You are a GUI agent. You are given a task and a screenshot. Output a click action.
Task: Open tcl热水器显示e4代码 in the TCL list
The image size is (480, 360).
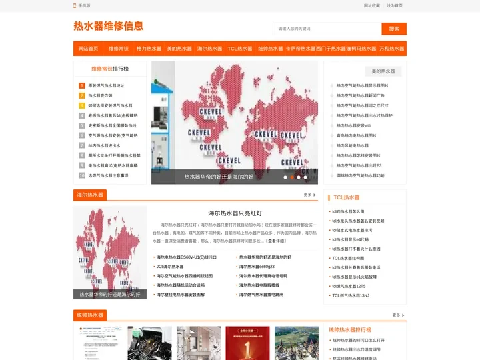click(350, 239)
